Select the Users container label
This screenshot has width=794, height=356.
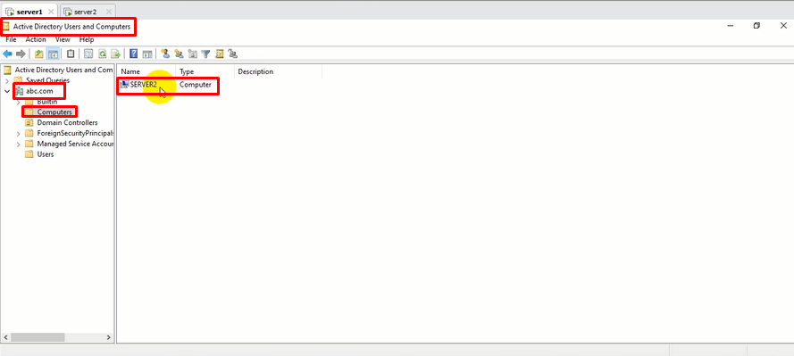pos(46,154)
